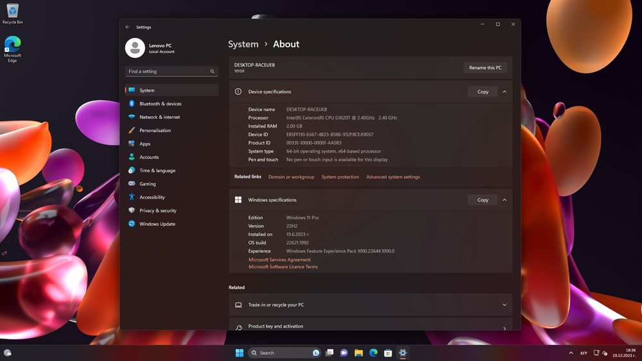
Task: Click the taskbar Search box
Action: click(x=284, y=353)
